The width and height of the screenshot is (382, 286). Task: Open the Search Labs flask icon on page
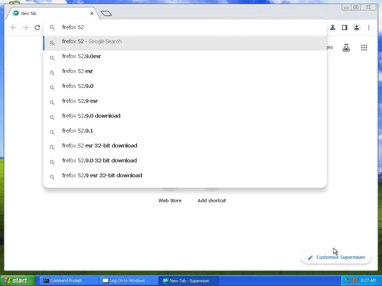tap(346, 48)
